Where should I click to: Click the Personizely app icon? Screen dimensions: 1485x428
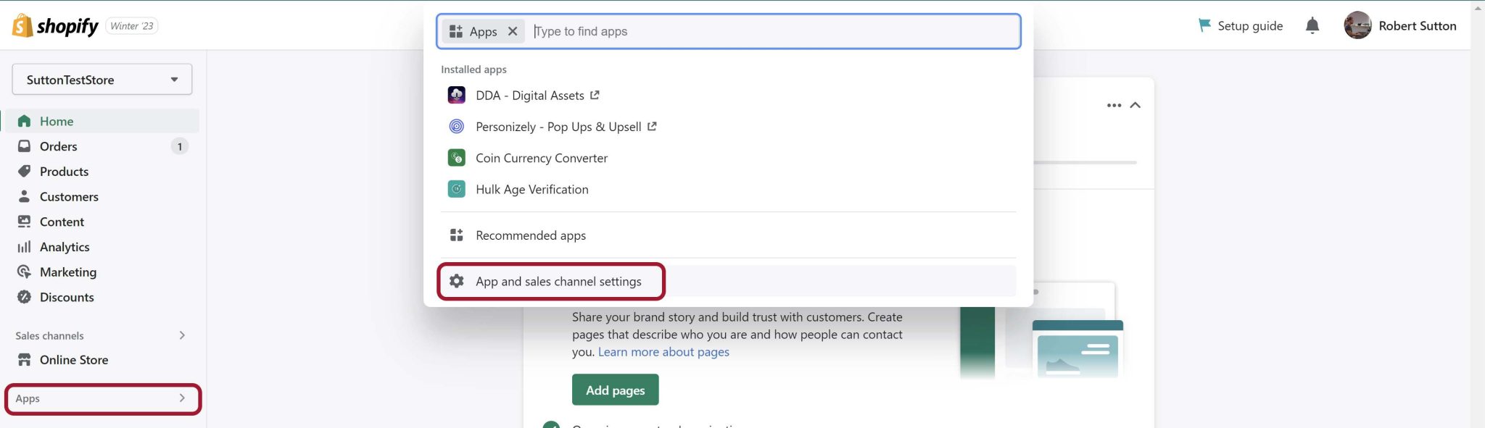pos(456,127)
